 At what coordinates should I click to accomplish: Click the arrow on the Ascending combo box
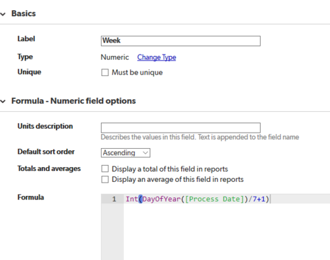145,153
